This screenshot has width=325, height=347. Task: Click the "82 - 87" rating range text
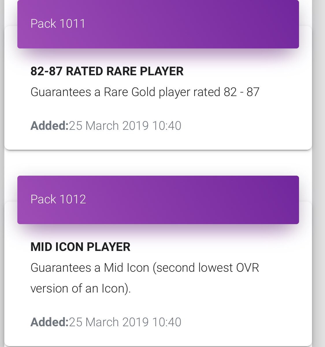[x=242, y=92]
